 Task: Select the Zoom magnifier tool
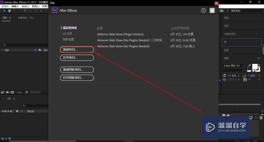tap(14, 11)
